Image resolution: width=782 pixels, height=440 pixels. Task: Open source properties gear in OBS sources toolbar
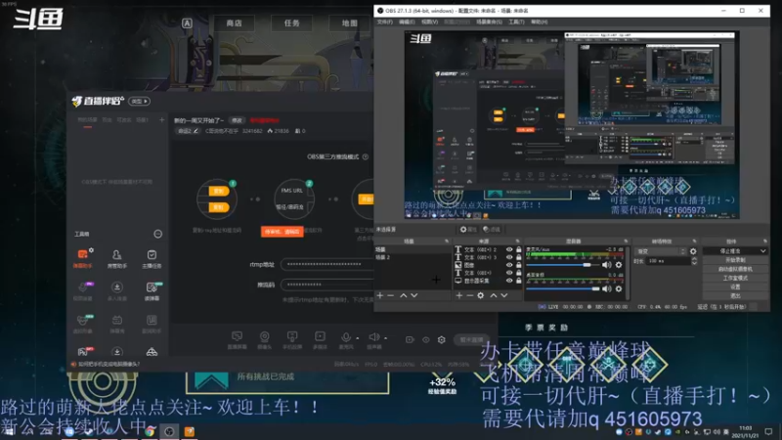[x=480, y=295]
